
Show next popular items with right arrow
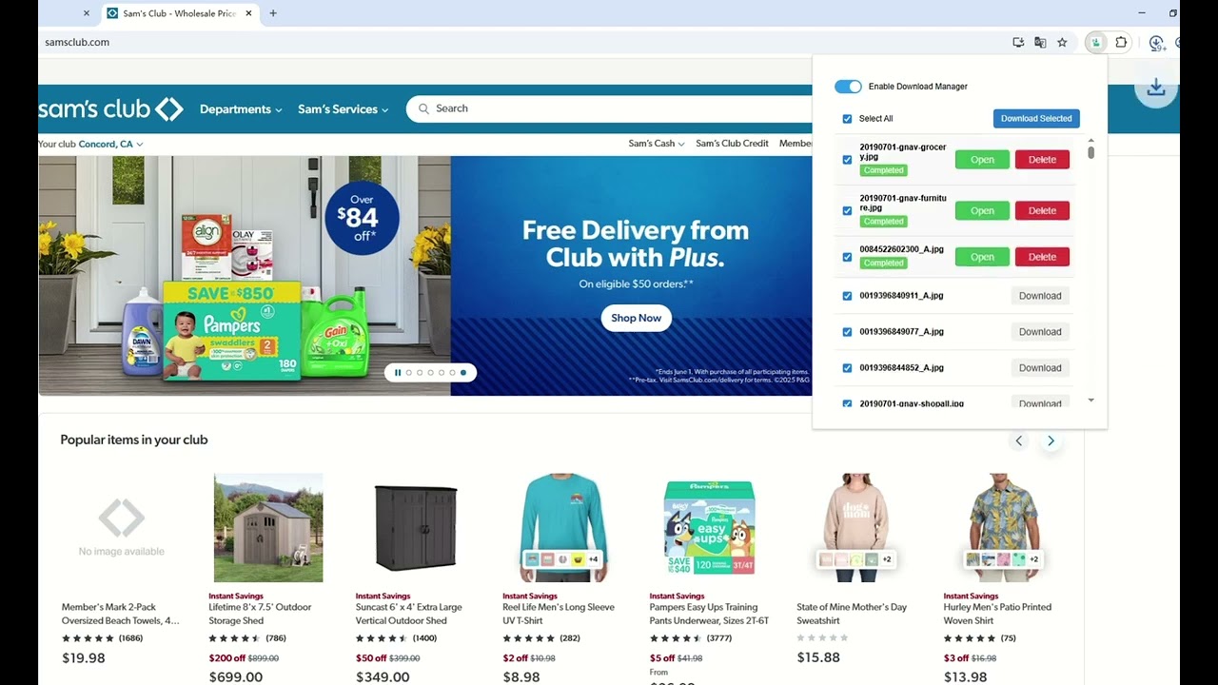pos(1051,440)
